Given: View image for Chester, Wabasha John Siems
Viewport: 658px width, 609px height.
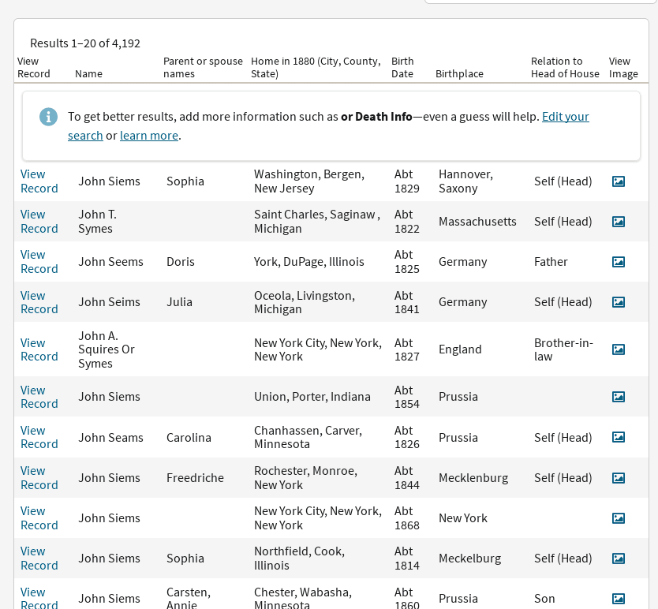Looking at the screenshot, I should click(x=618, y=598).
